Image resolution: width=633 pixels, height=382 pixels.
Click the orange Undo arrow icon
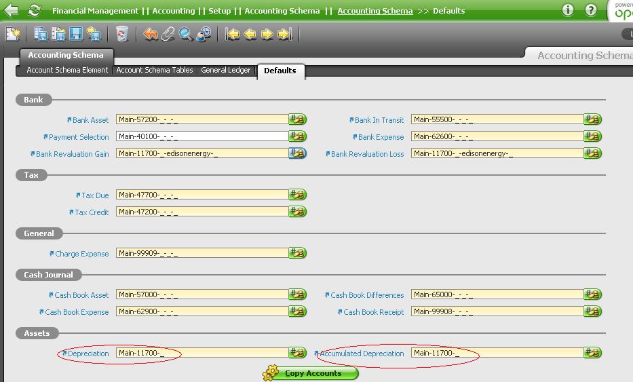click(151, 34)
